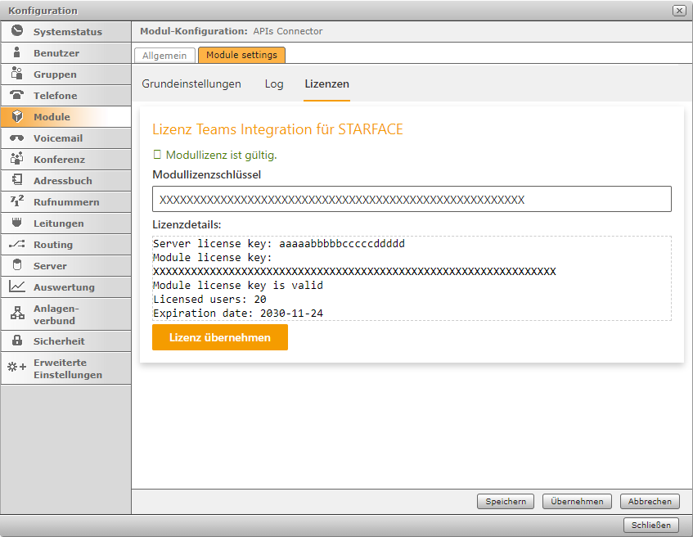Open Auswertung section

(x=65, y=287)
